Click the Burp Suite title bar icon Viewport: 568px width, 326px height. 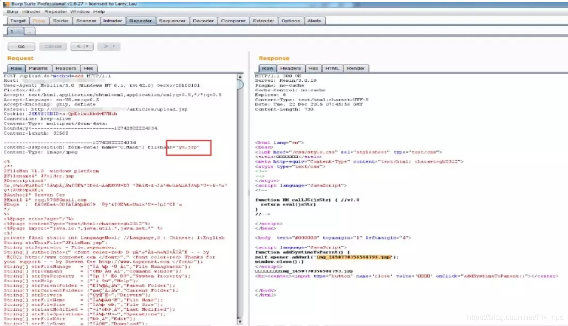[x=6, y=4]
